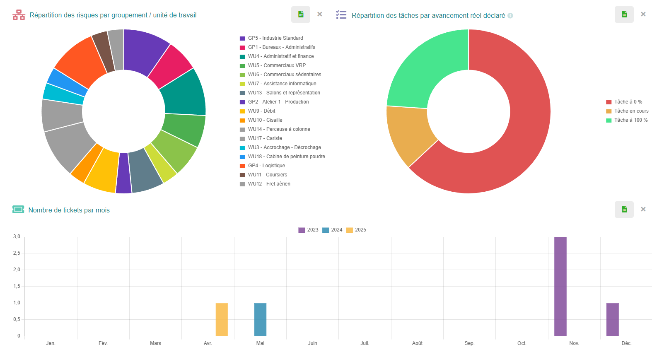The width and height of the screenshot is (652, 352).
Task: Toggle the 2025 series in tickets legend
Action: (356, 230)
